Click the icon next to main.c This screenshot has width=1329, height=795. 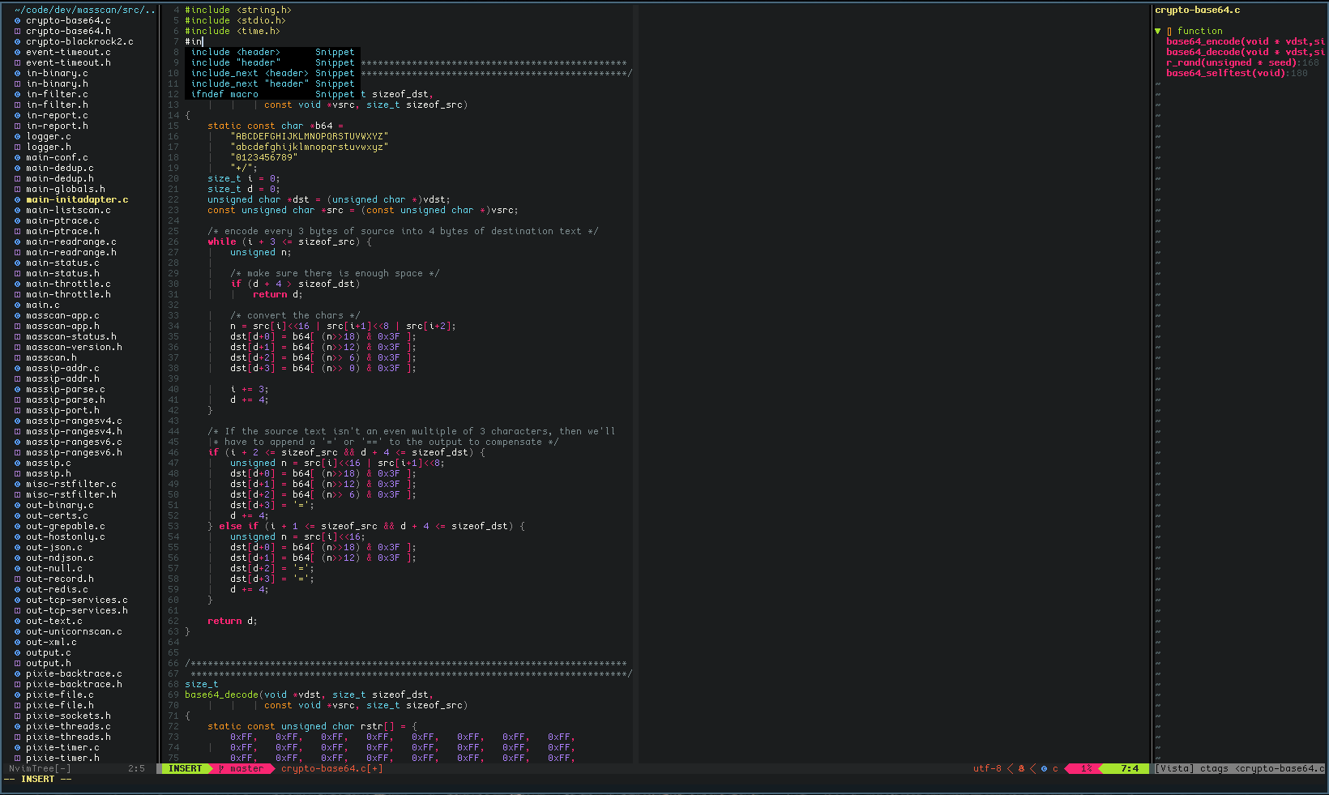click(x=18, y=305)
